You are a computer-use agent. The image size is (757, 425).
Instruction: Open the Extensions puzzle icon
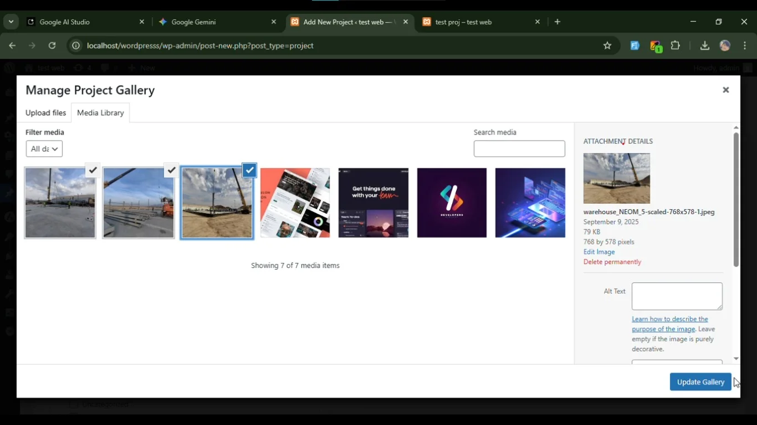[676, 46]
